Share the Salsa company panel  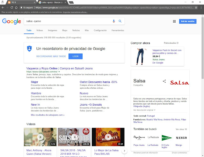point(164,81)
